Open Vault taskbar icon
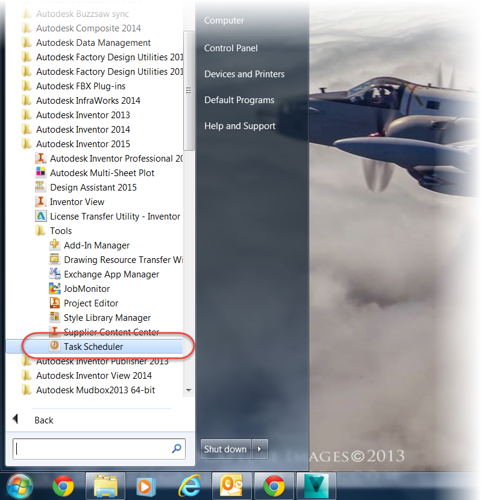The height and width of the screenshot is (500, 481). pos(316,486)
